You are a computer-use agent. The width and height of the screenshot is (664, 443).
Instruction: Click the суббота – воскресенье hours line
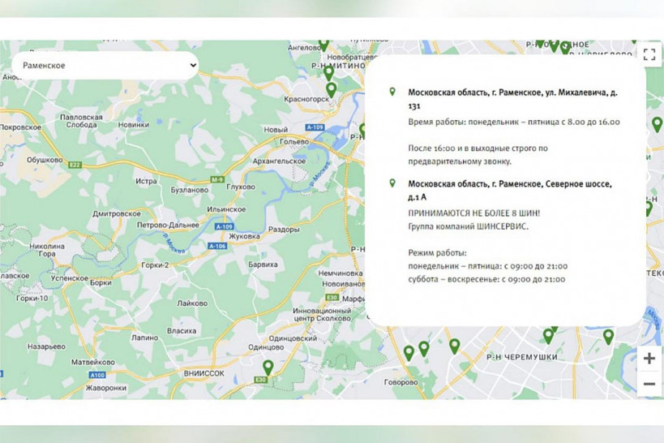point(486,279)
